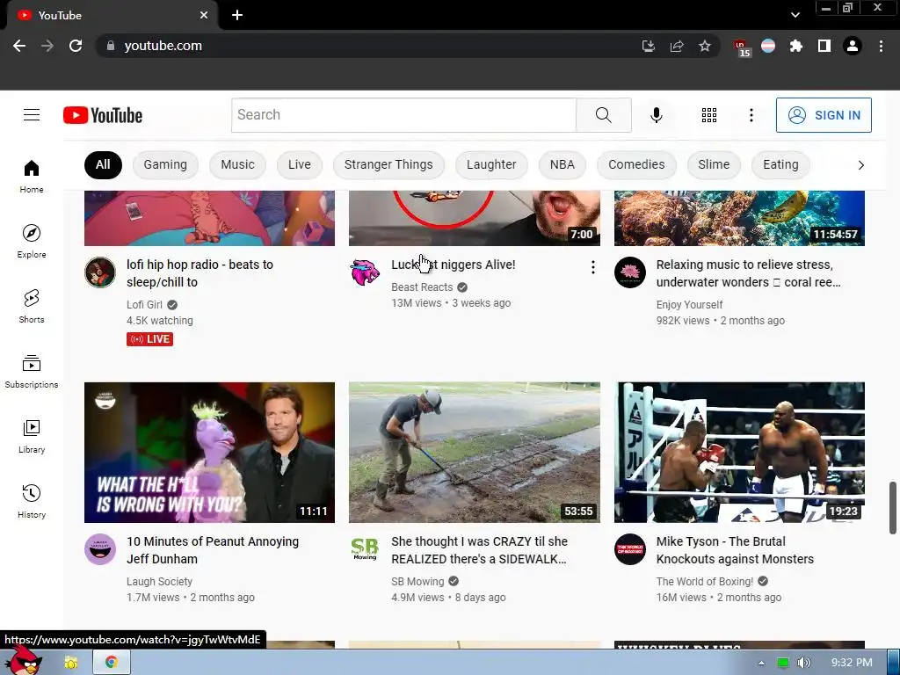Select the Comedies filter chip
This screenshot has height=675, width=900.
coord(636,164)
